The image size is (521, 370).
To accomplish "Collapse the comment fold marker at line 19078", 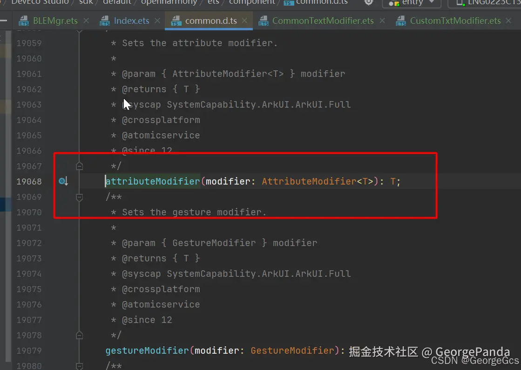I will pos(80,335).
